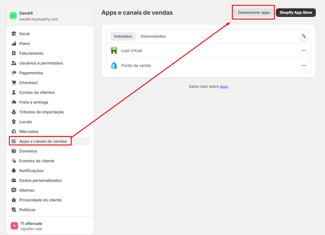325x235 pixels.
Task: Click the Loja virtual app icon
Action: click(x=114, y=50)
